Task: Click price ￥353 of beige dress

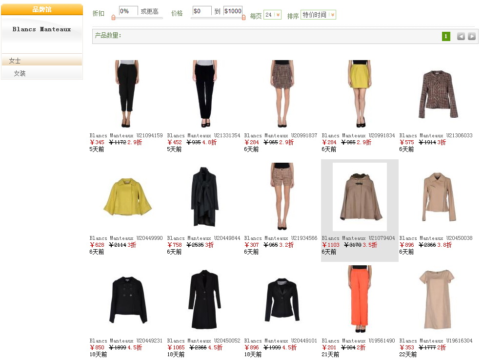Action: [x=407, y=348]
